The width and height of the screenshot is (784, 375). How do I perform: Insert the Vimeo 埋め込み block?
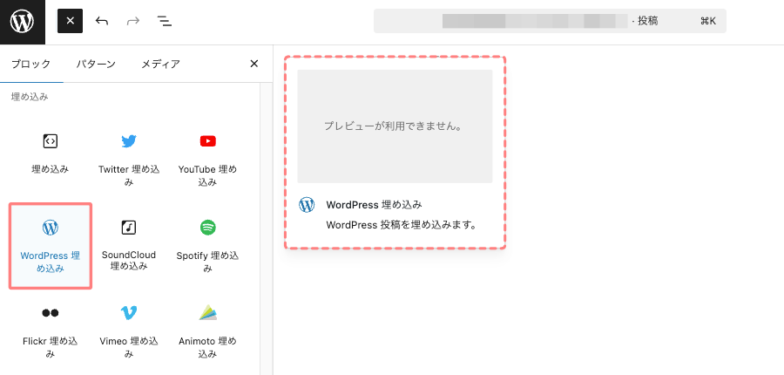tap(129, 333)
